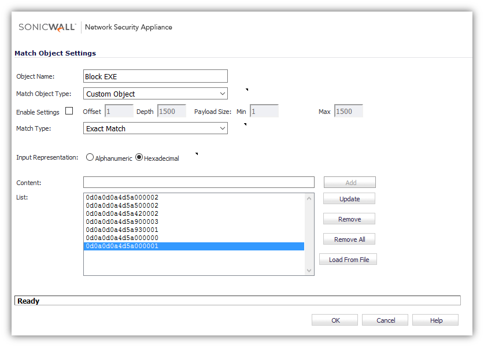The width and height of the screenshot is (484, 347).
Task: Confirm settings with the OK button
Action: [335, 320]
